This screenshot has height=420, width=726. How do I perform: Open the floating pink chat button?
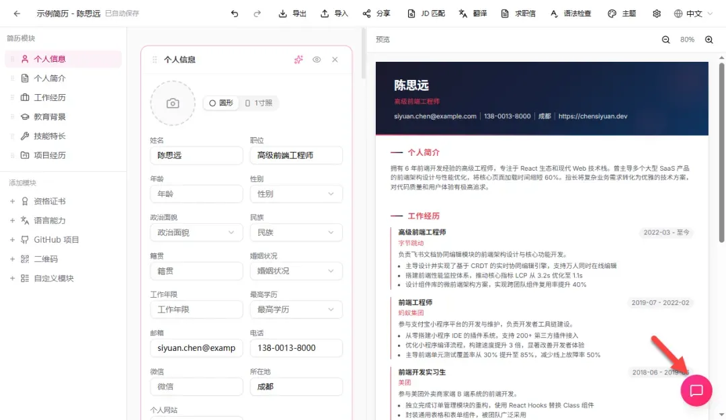click(x=696, y=390)
